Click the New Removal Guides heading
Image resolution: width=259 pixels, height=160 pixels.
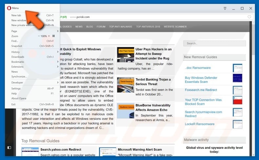[x=201, y=57]
